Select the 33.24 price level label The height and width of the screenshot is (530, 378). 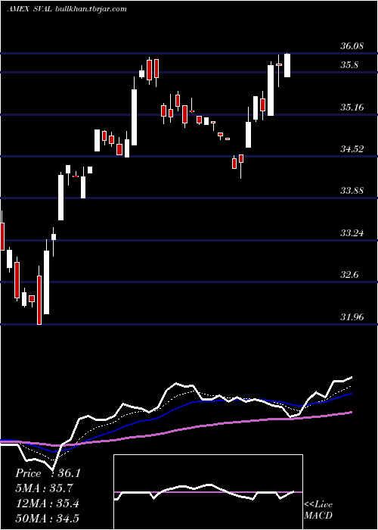tap(352, 233)
